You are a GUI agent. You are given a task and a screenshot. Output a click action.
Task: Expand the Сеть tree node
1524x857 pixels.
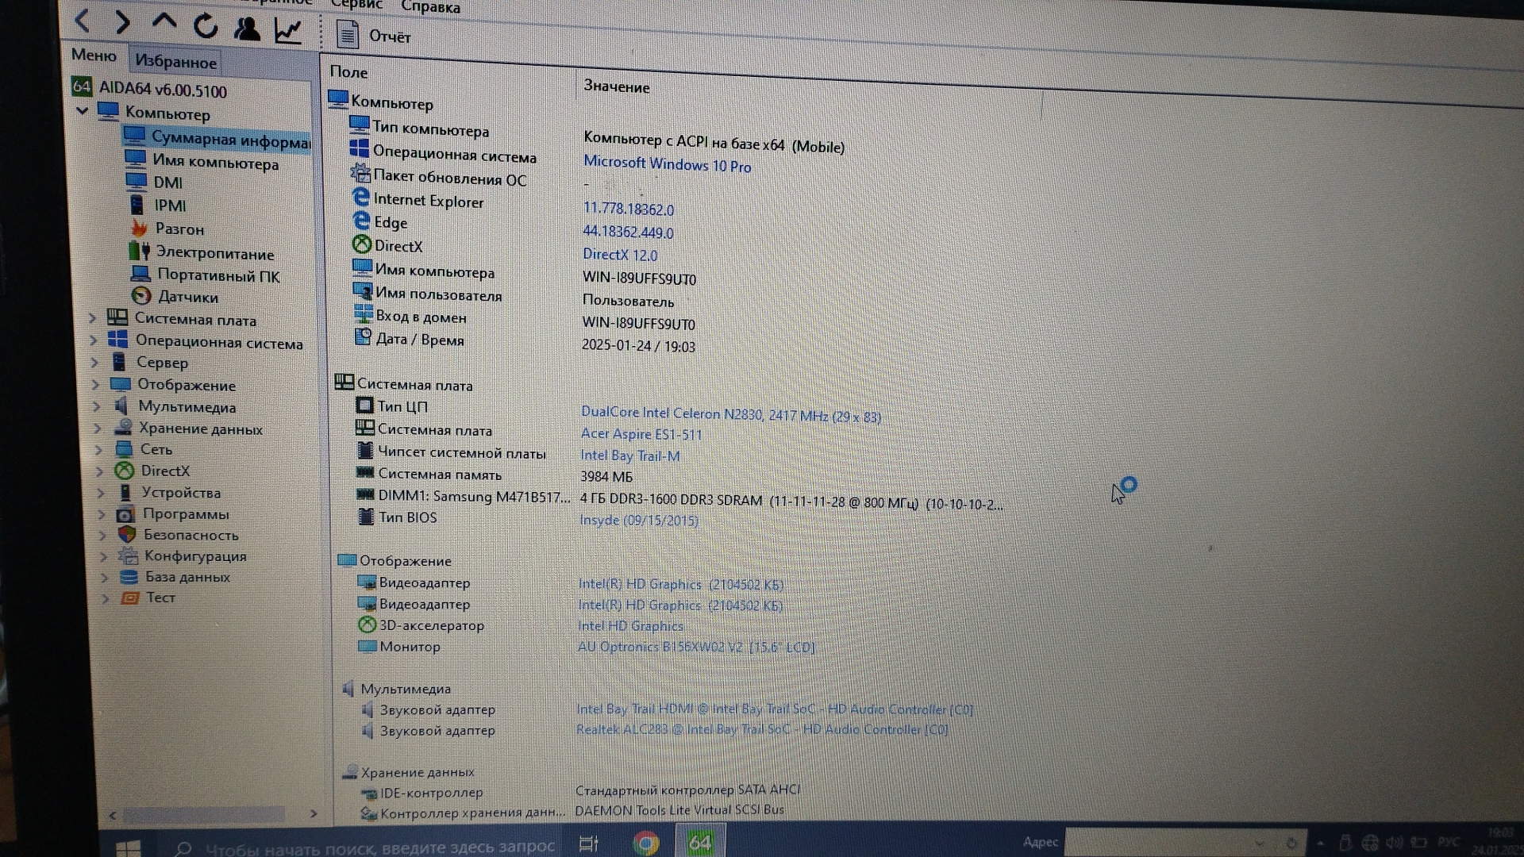98,450
